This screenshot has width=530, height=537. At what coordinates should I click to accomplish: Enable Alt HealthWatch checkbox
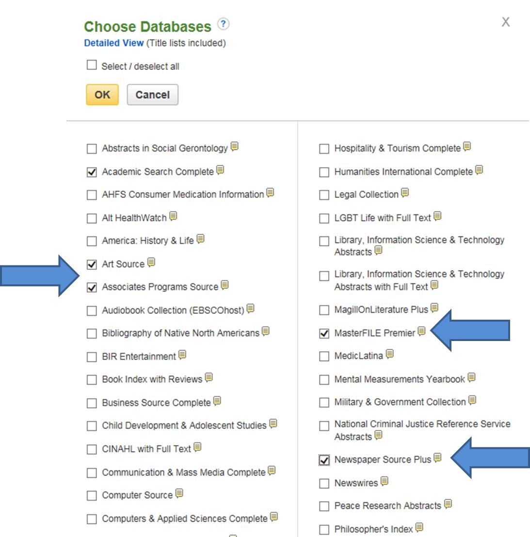[92, 218]
